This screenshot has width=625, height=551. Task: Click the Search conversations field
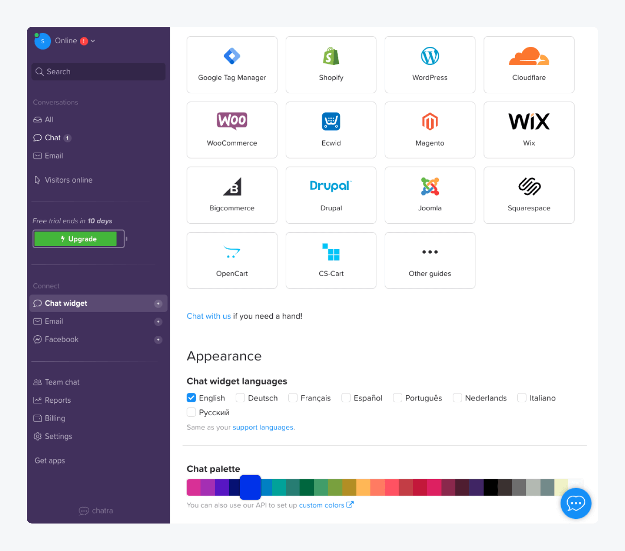pos(98,71)
